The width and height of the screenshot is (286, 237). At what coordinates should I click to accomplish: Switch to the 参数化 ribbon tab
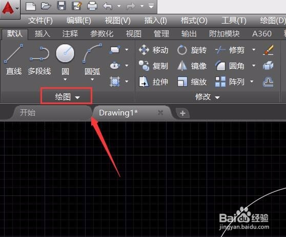pos(101,34)
